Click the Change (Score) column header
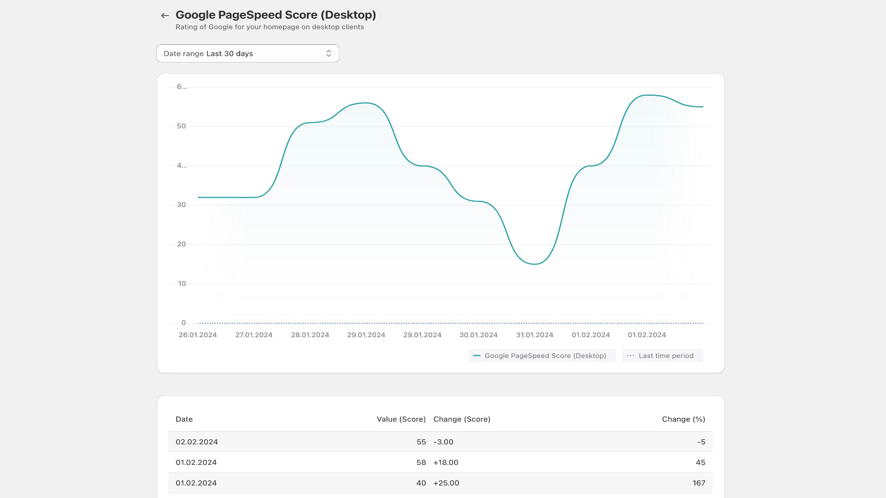This screenshot has width=886, height=498. click(462, 419)
